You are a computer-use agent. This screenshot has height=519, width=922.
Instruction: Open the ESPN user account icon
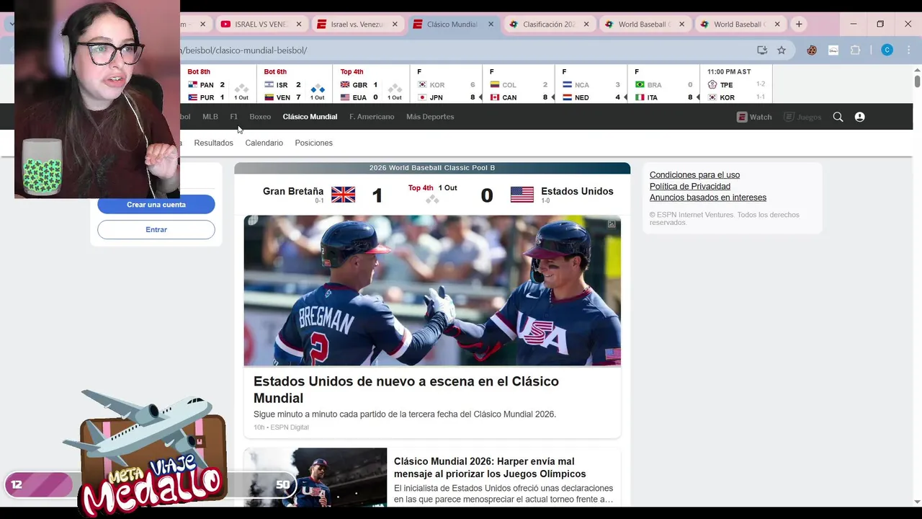[859, 117]
